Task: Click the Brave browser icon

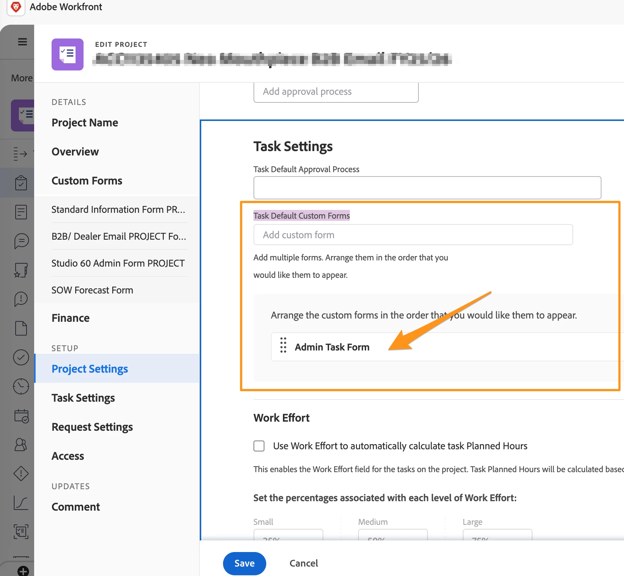Action: pyautogui.click(x=16, y=7)
